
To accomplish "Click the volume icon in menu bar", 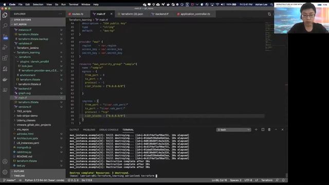I will click(223, 5).
